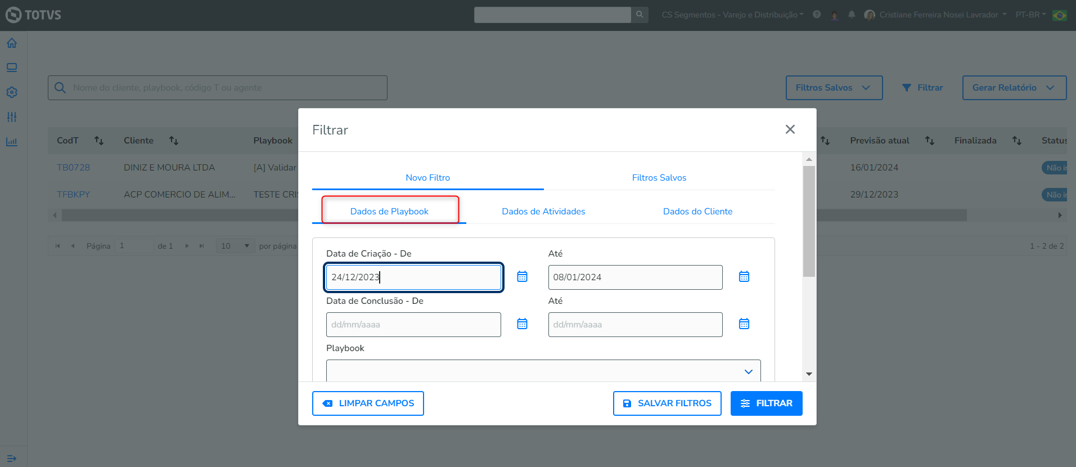Viewport: 1076px width, 467px height.
Task: Open the bar chart reports icon
Action: click(x=12, y=142)
